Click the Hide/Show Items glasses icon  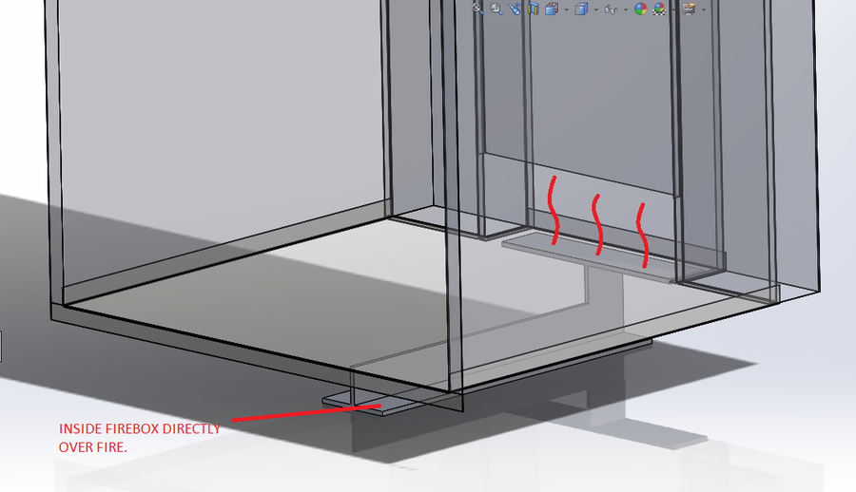(611, 9)
